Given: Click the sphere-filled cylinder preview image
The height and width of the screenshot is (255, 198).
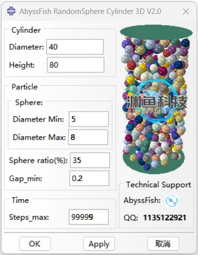Looking at the screenshot, I should tap(156, 99).
